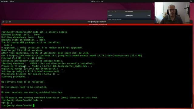Minimize the Bitwarden window
The image size is (194, 109).
[x=112, y=12]
